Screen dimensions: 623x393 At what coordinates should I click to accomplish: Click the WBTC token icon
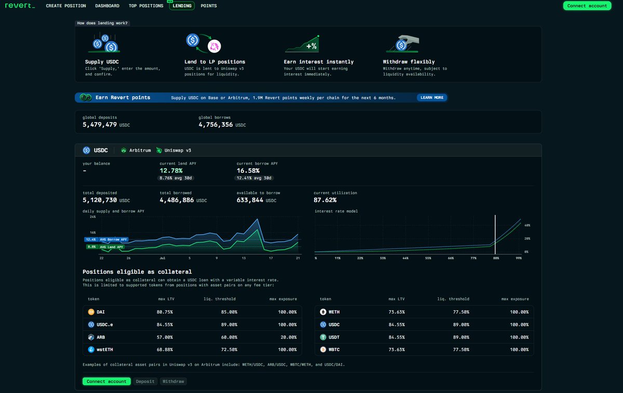322,349
